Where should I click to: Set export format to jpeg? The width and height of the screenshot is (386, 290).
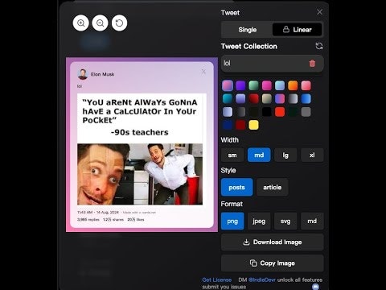point(259,222)
